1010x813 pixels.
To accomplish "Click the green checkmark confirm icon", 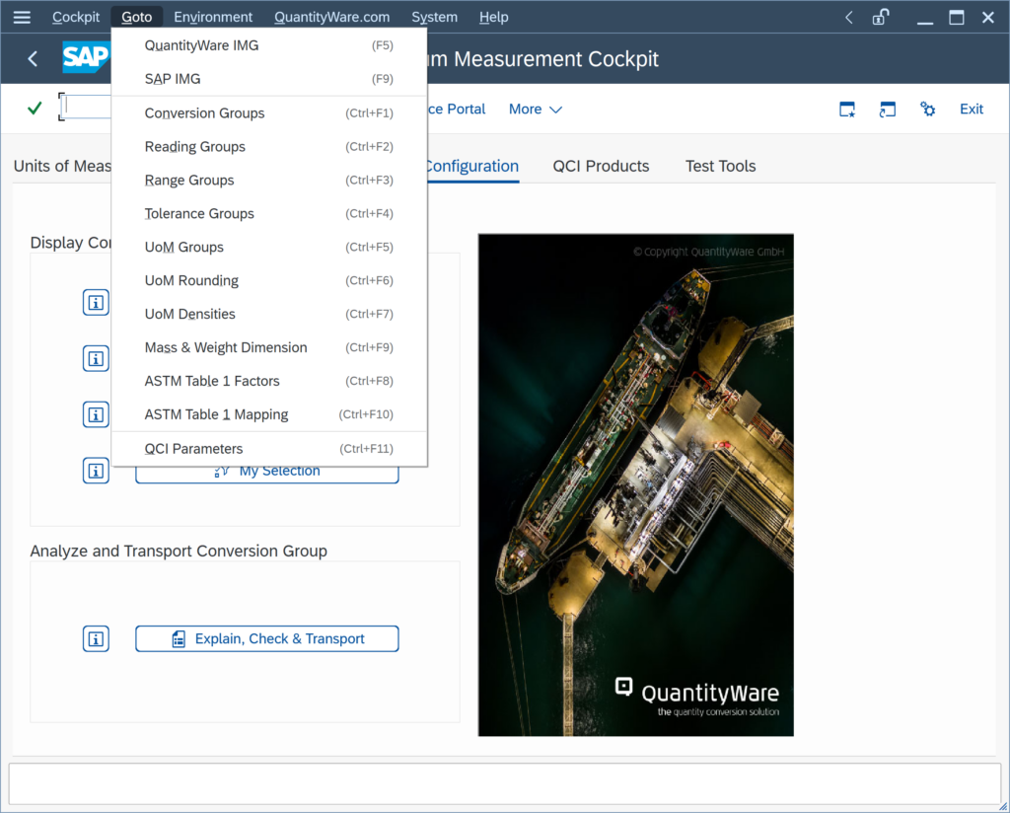I will tap(35, 109).
